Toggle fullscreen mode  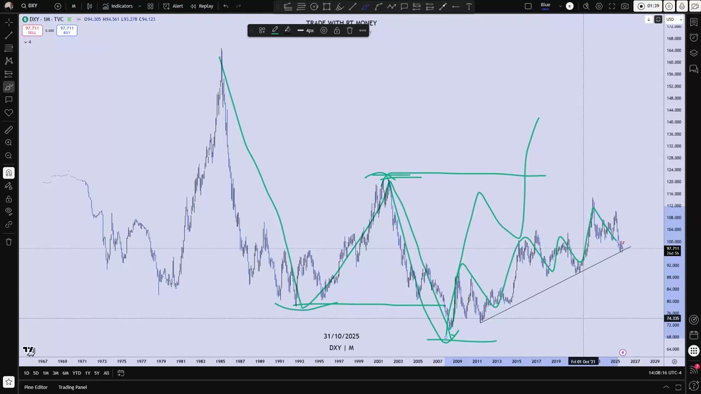point(612,6)
